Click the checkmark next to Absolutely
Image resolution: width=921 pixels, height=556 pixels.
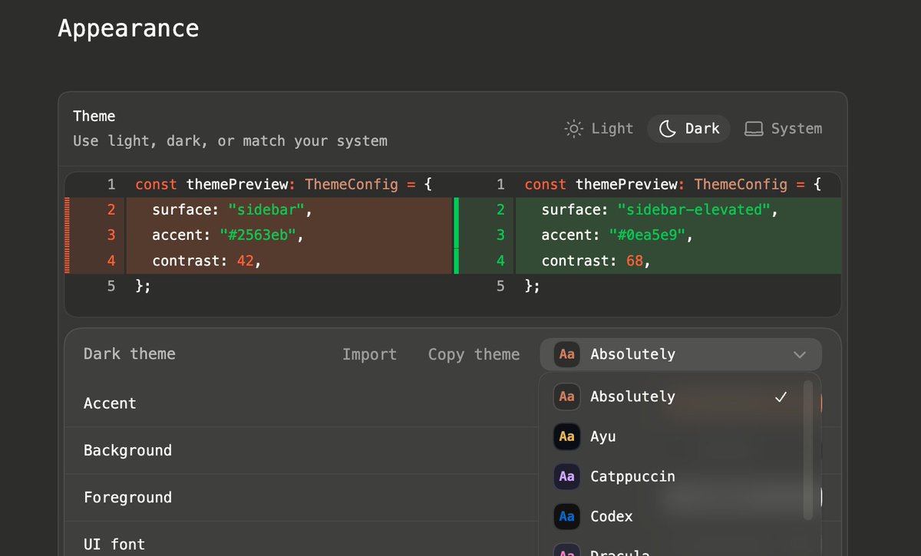(781, 396)
